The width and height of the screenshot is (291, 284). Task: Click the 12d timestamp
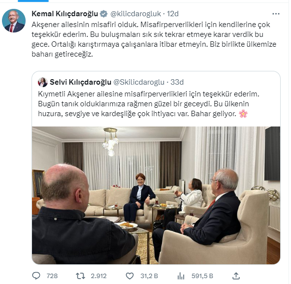pyautogui.click(x=173, y=14)
